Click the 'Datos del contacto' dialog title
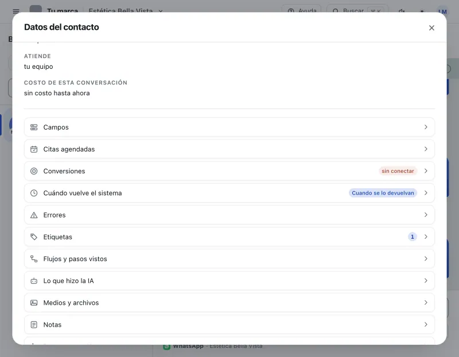This screenshot has height=357, width=459. 61,27
